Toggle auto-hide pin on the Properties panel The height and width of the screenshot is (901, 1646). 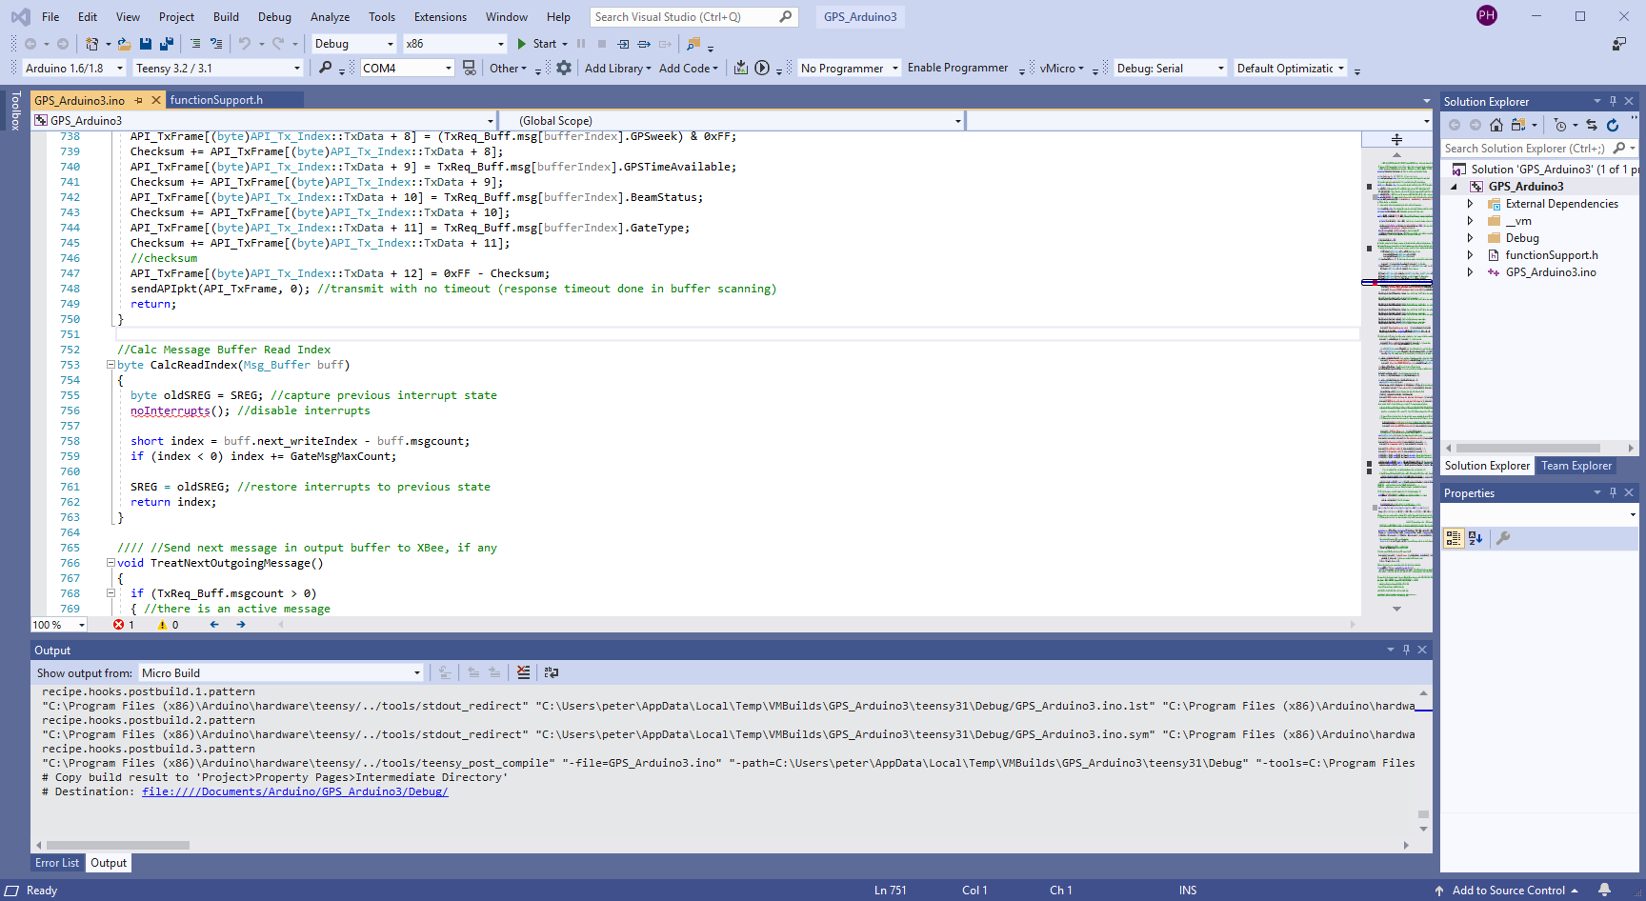click(1613, 492)
